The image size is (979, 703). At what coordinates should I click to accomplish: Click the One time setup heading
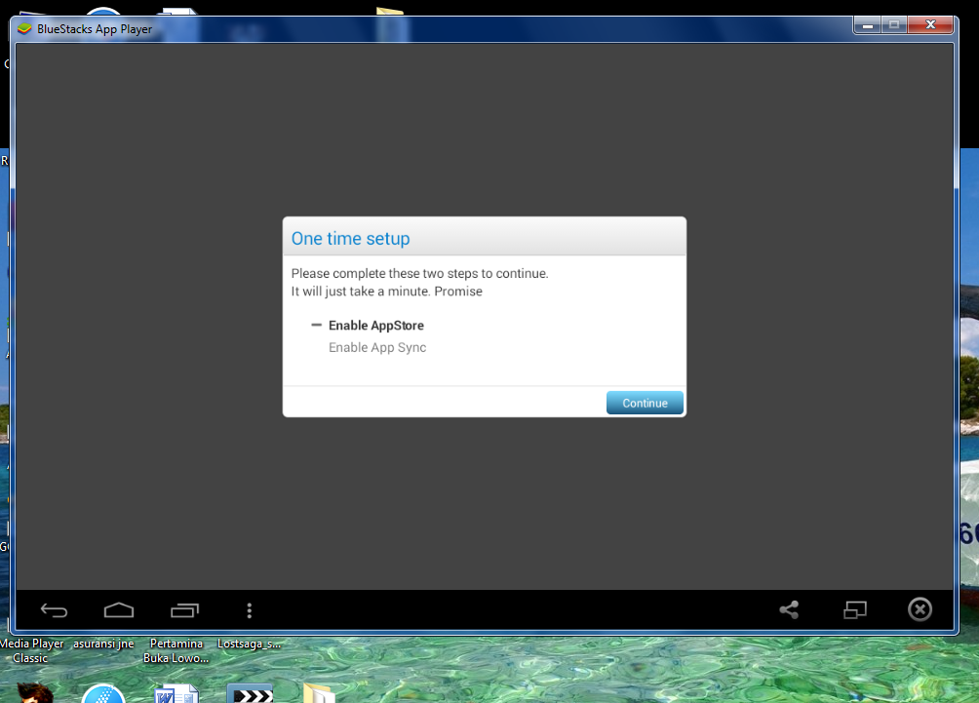[x=350, y=239]
